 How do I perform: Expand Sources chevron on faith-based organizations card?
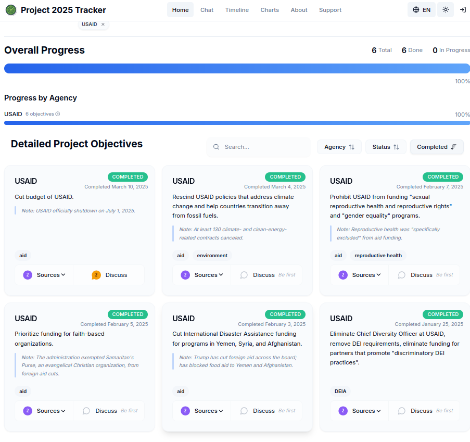click(x=63, y=411)
